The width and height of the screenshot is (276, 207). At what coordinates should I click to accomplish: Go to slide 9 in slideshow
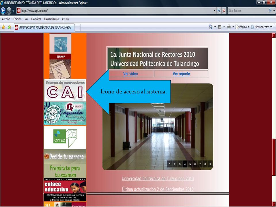[x=210, y=164]
